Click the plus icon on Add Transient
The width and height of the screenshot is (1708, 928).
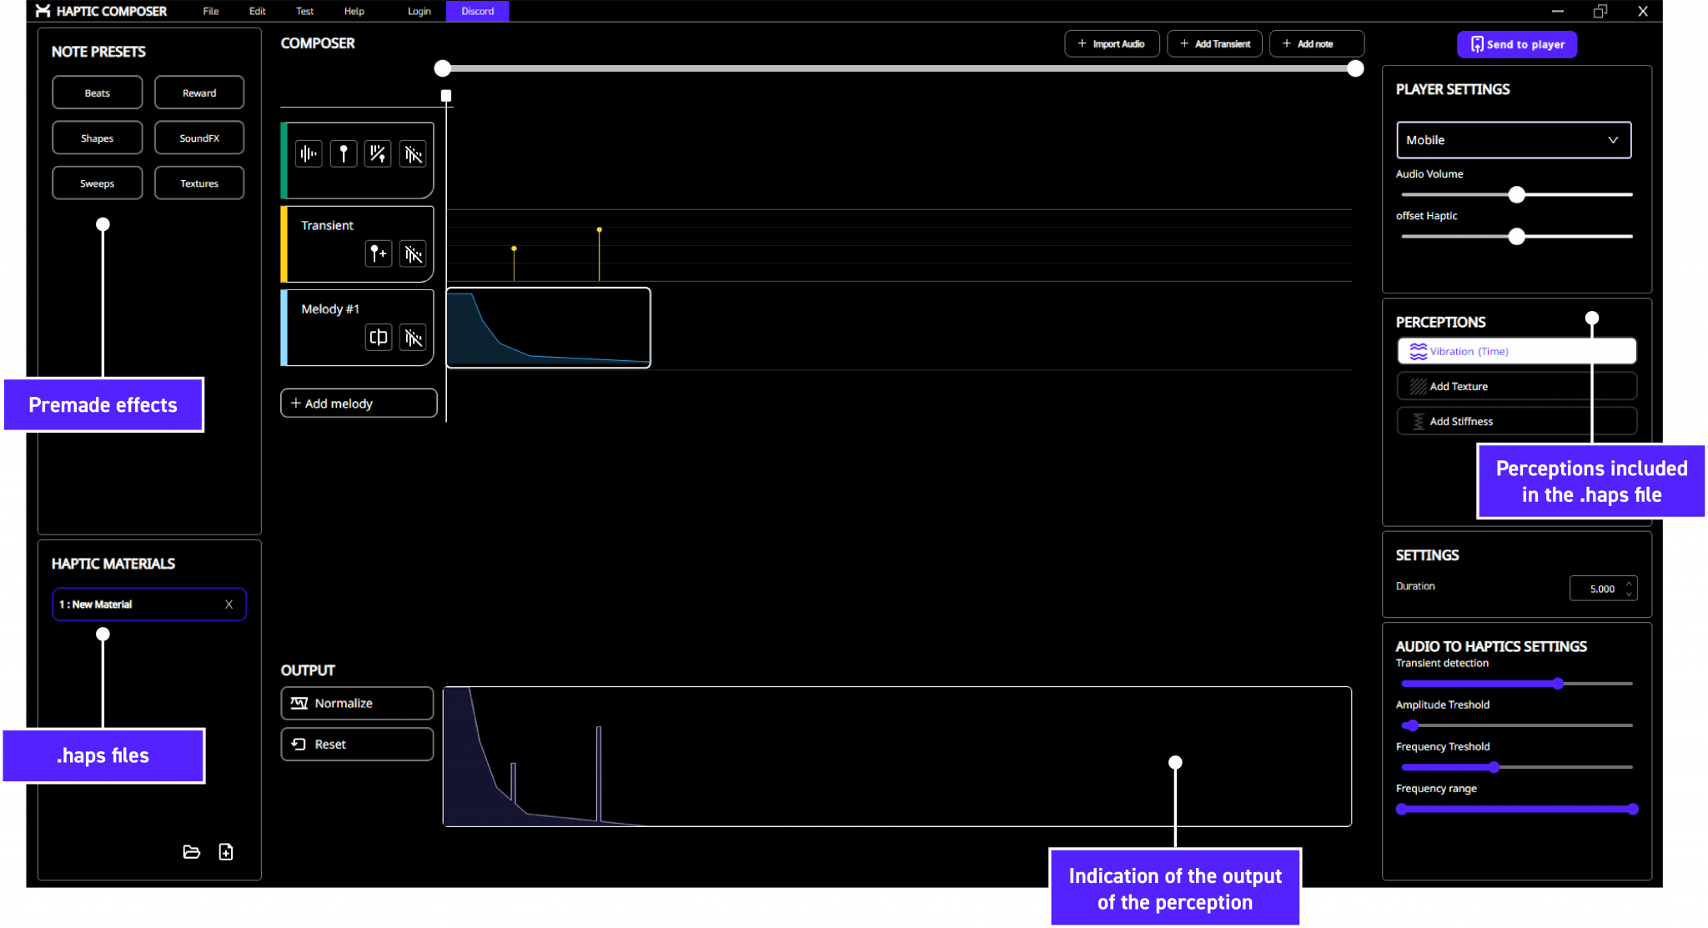[x=1184, y=43]
